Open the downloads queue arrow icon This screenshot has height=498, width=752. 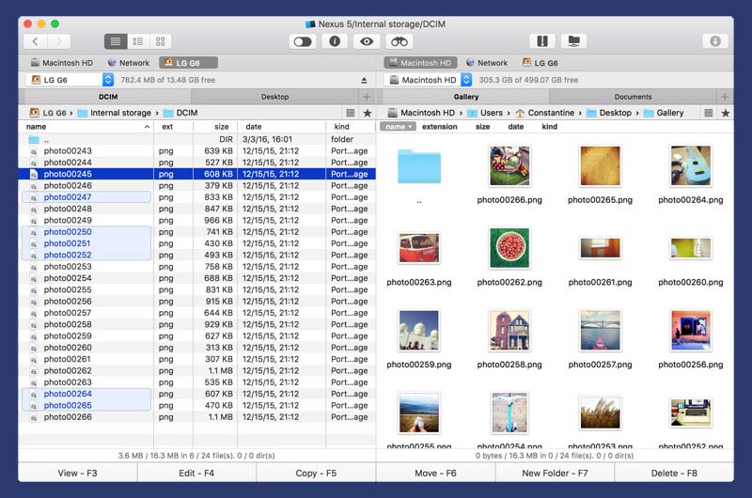click(x=715, y=41)
